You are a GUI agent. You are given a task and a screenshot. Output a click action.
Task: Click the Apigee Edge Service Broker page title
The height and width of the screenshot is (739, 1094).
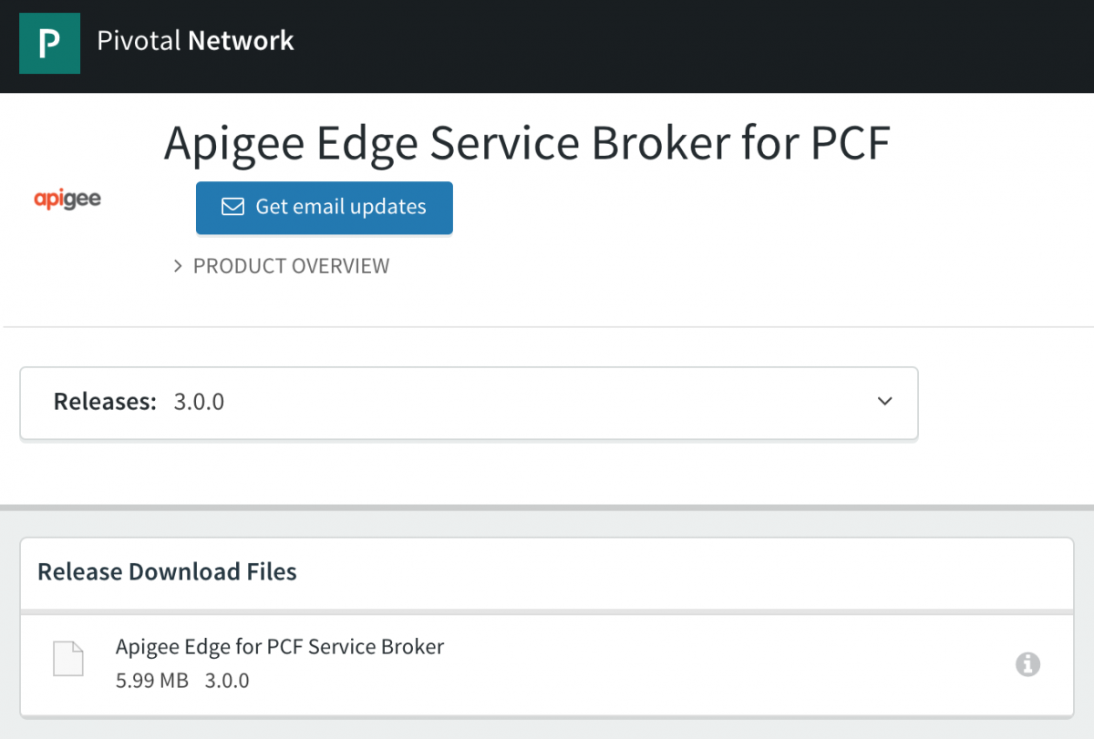coord(526,144)
